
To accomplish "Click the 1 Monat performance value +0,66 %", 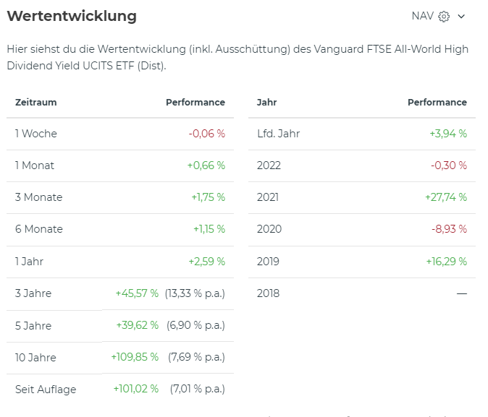I will click(206, 165).
